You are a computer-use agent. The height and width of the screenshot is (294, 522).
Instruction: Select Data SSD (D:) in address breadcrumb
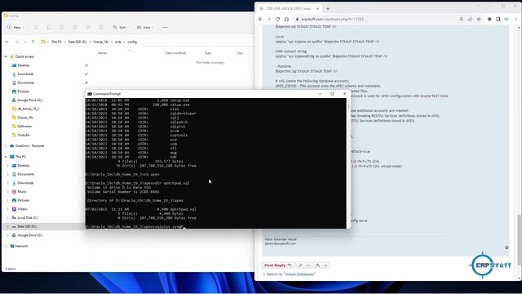(x=77, y=42)
